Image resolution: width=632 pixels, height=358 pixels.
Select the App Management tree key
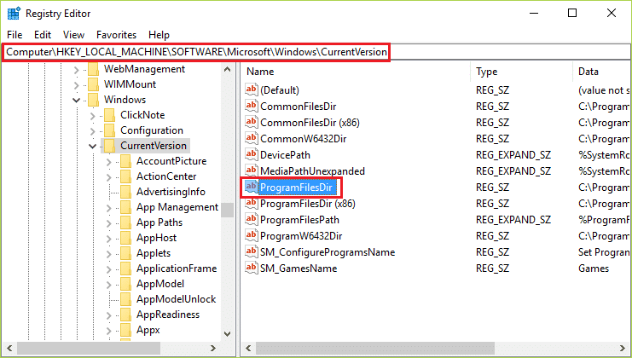click(177, 207)
